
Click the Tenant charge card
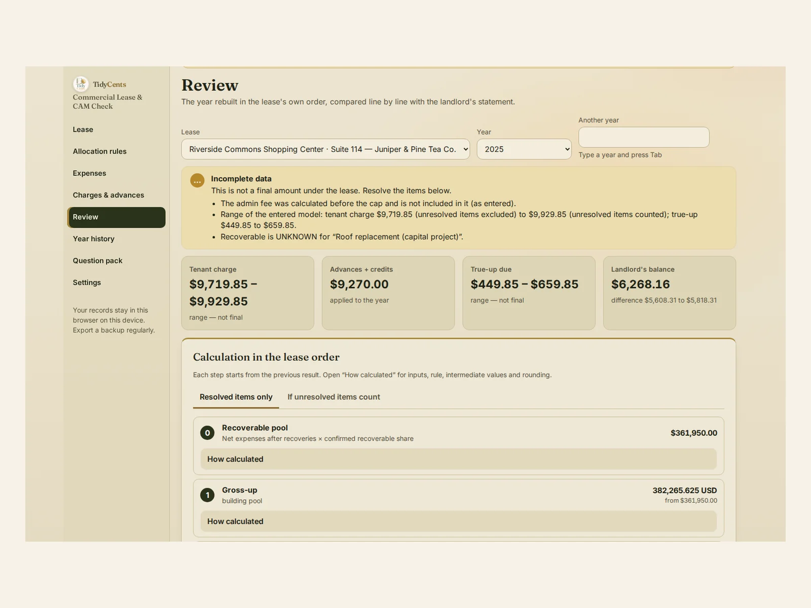pos(248,293)
